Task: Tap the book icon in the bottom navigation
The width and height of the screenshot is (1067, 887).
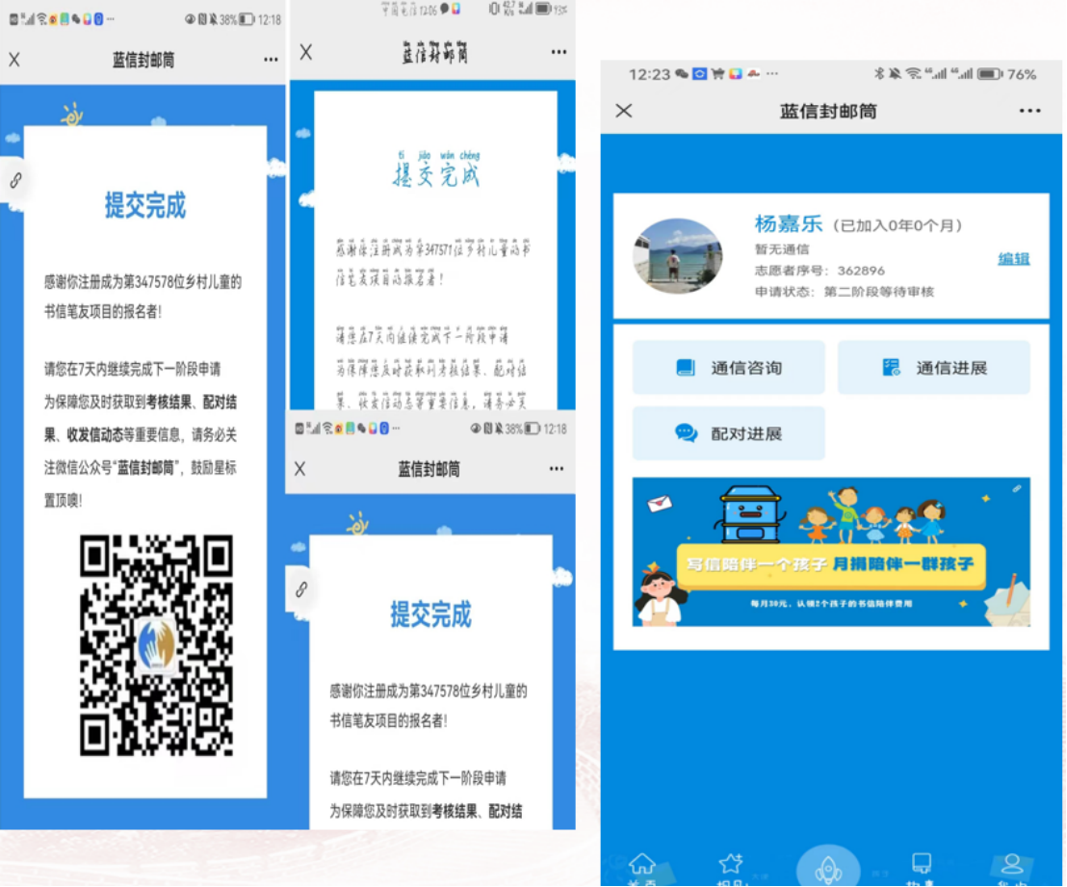Action: click(922, 863)
